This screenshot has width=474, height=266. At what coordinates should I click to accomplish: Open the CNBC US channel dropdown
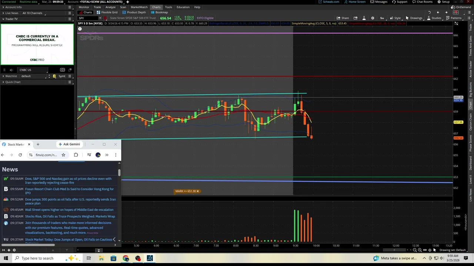[x=33, y=70]
